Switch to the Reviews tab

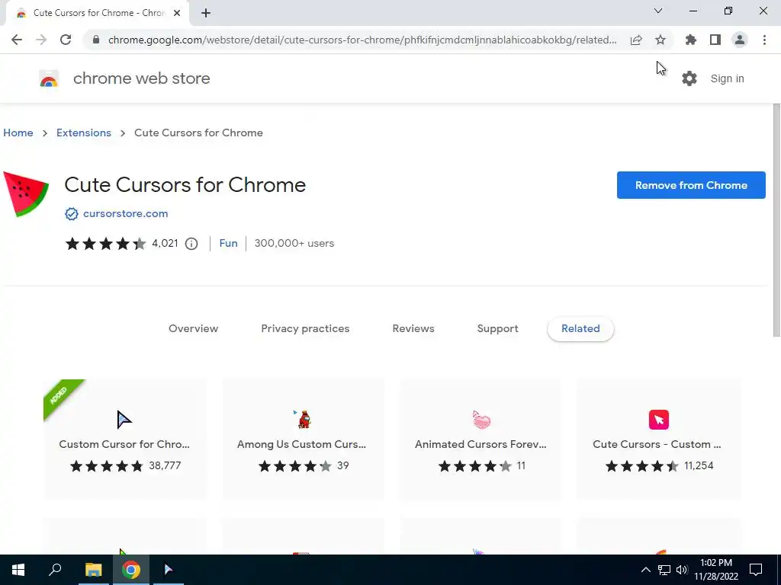413,328
